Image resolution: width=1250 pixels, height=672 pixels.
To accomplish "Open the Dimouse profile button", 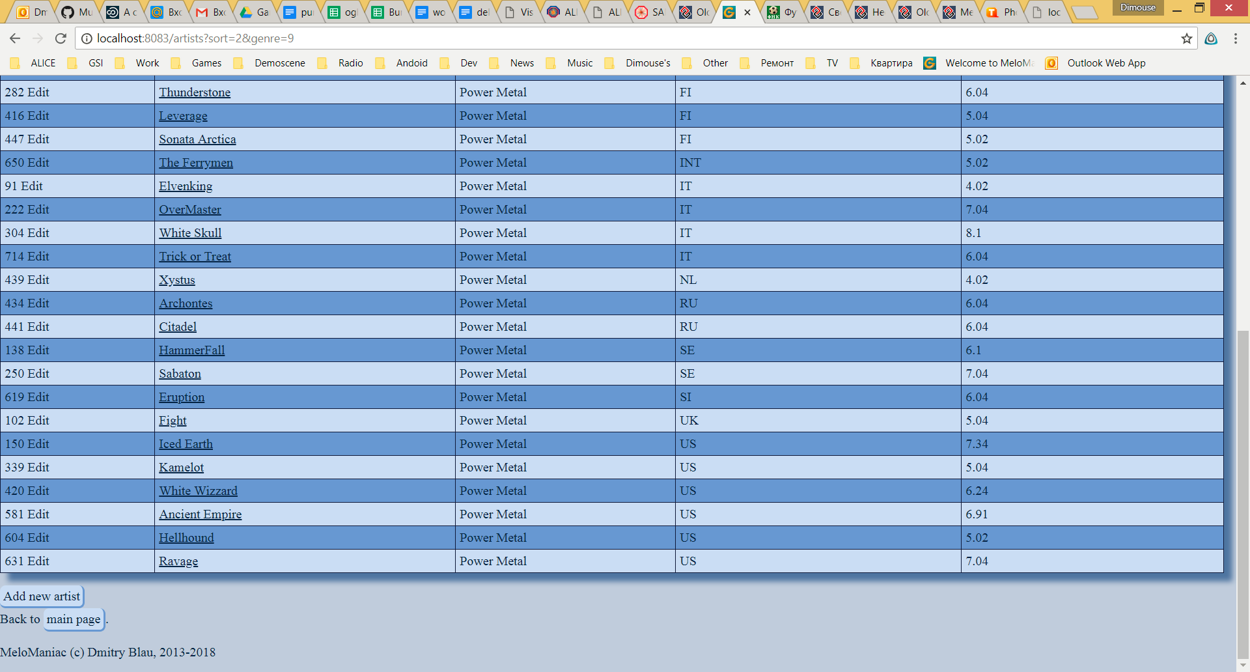I will click(1137, 8).
